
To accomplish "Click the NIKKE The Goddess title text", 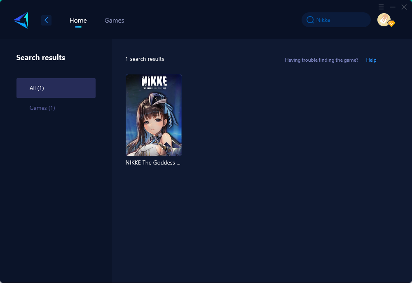I will tap(153, 162).
